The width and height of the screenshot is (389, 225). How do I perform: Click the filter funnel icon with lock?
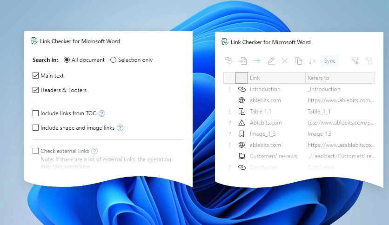[355, 61]
